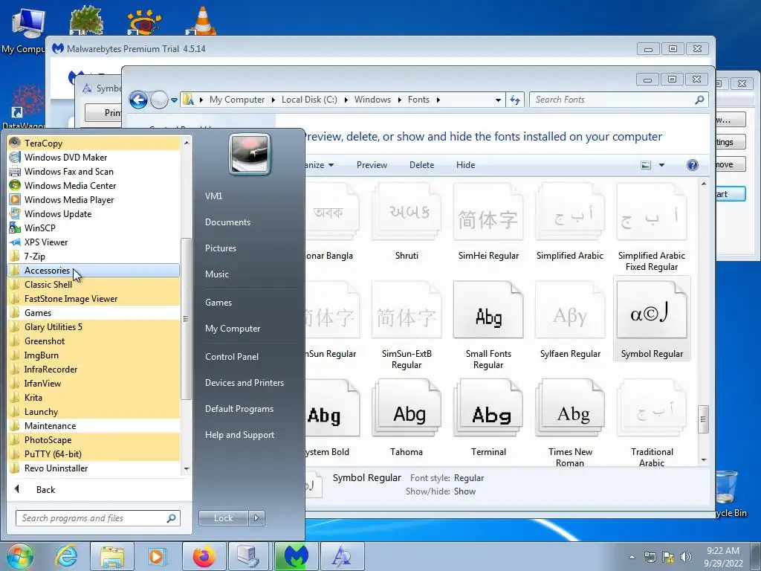Launch Windows Media Player from Start menu
This screenshot has width=761, height=571.
pyautogui.click(x=94, y=199)
